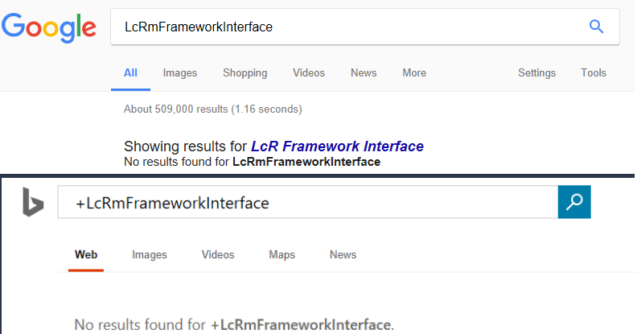The height and width of the screenshot is (334, 637).
Task: Open Google search Tools
Action: [x=593, y=72]
